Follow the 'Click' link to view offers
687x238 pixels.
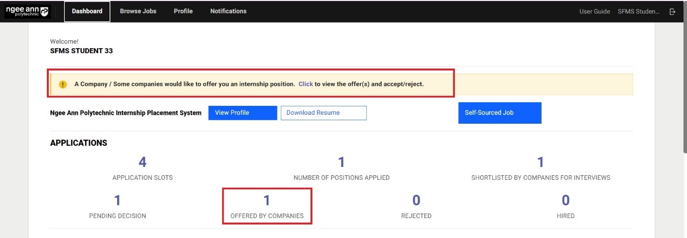[x=305, y=84]
